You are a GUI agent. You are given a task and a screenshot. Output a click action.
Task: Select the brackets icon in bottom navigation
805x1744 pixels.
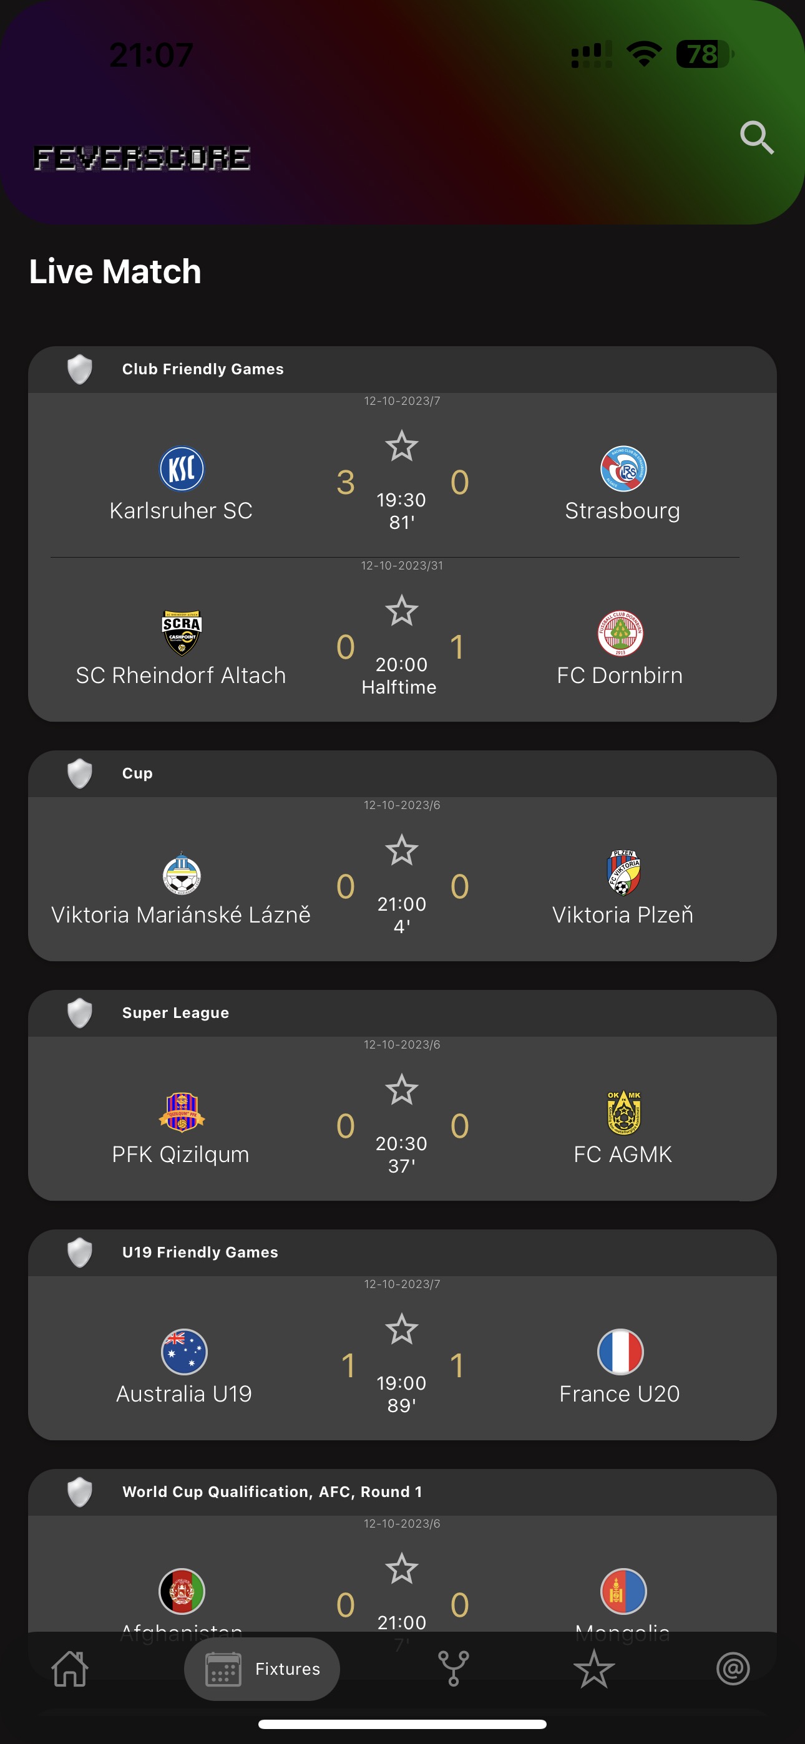coord(453,1669)
